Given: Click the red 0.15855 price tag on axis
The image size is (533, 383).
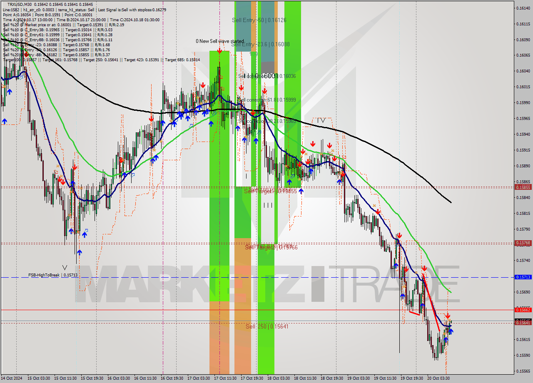Looking at the screenshot, I should (523, 187).
